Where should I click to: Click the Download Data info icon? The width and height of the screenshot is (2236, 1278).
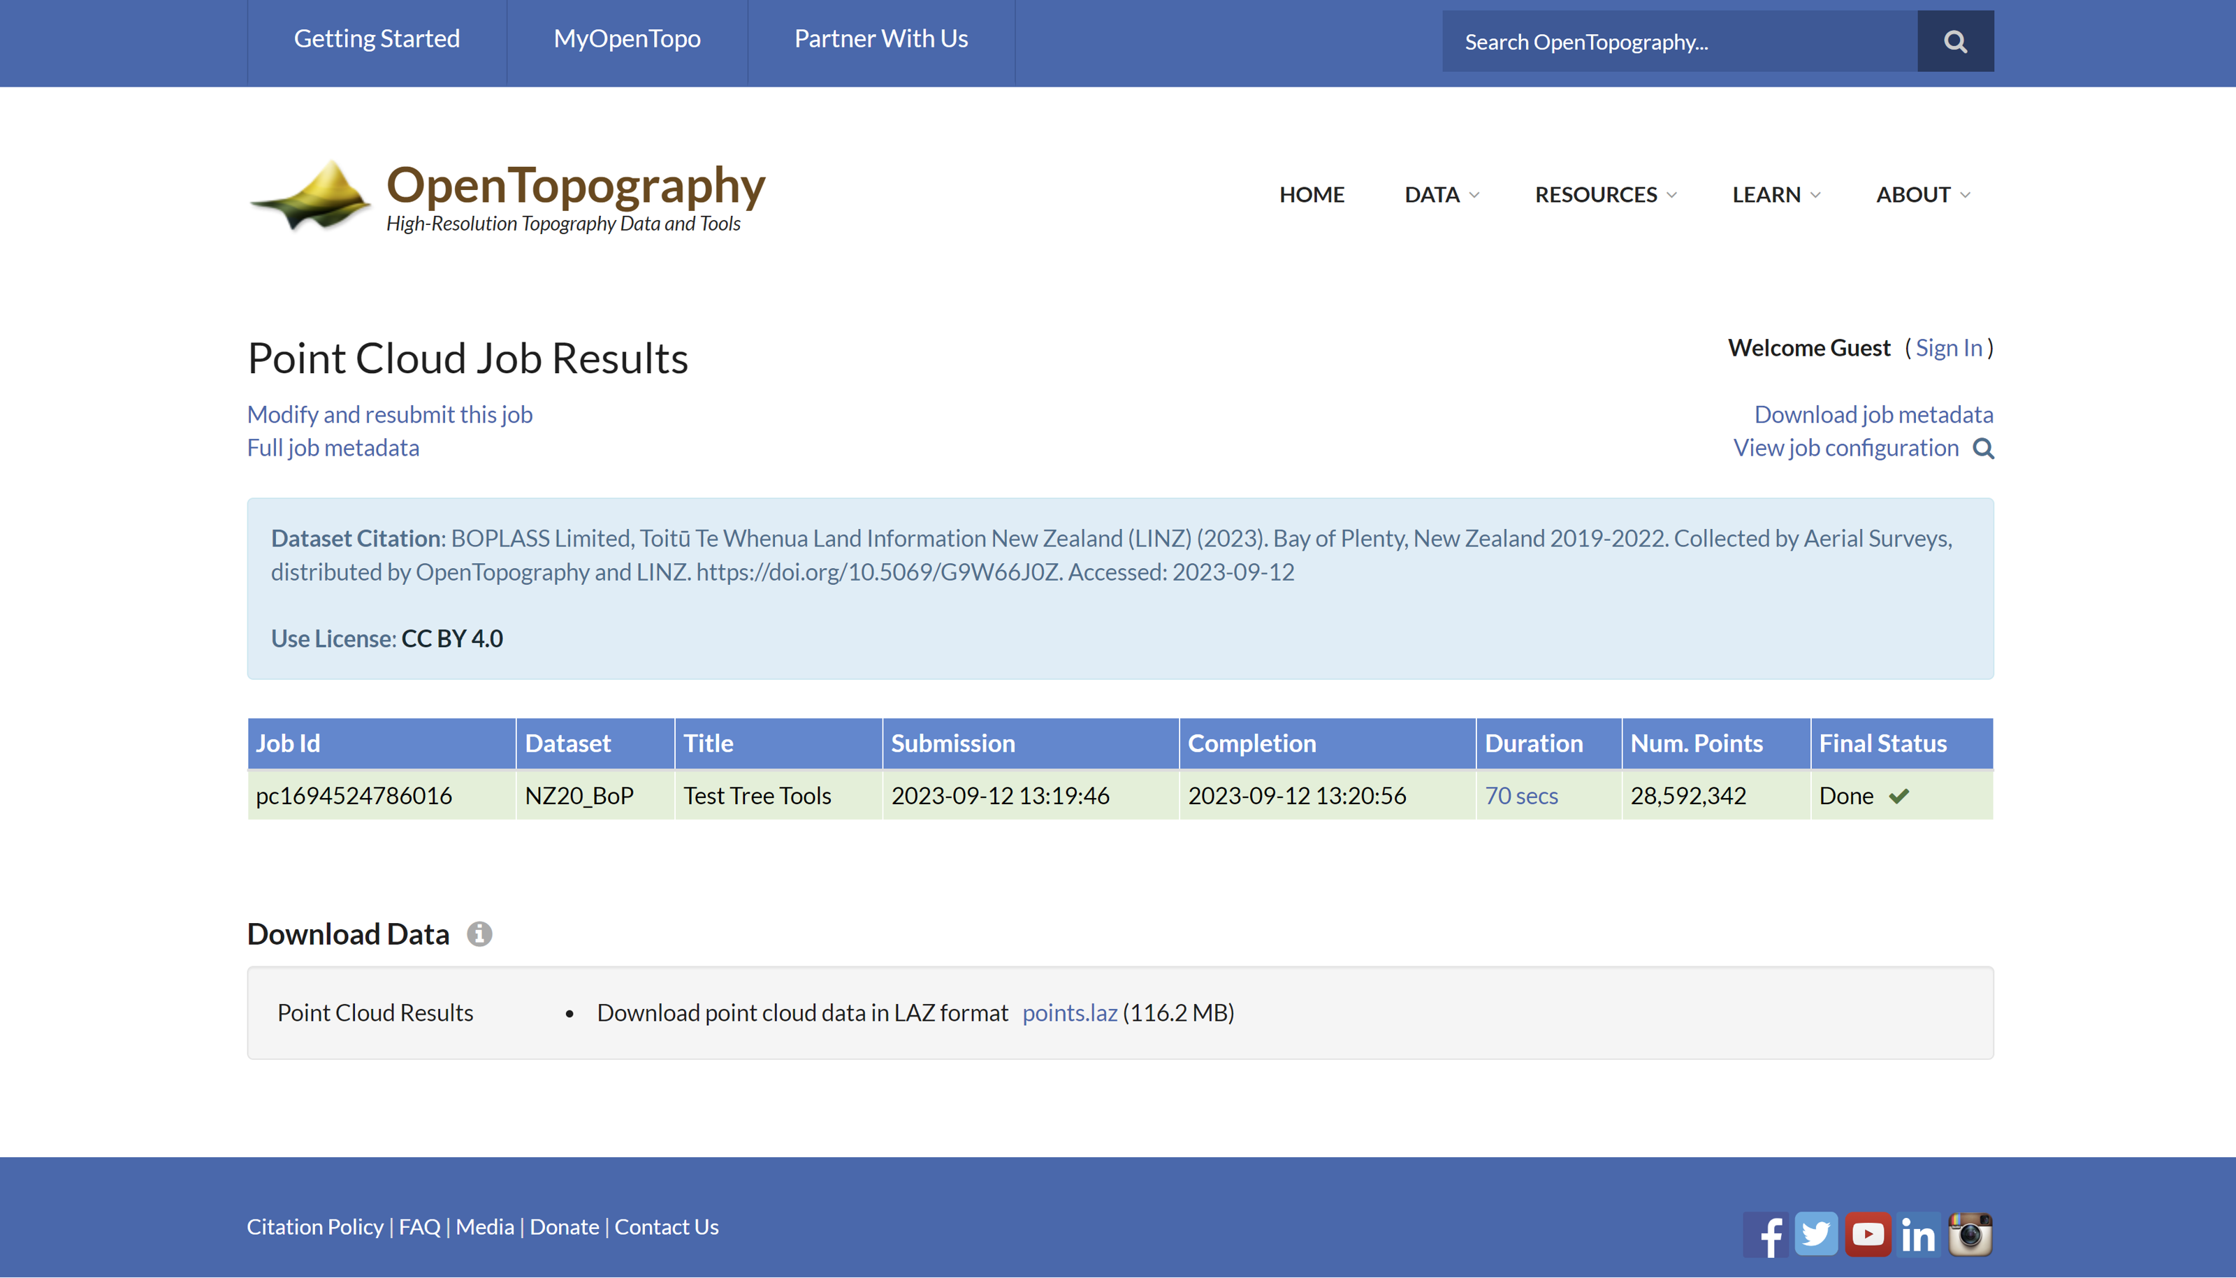pos(479,934)
